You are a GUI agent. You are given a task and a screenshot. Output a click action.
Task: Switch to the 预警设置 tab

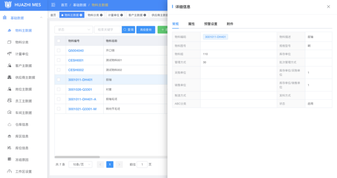[210, 24]
